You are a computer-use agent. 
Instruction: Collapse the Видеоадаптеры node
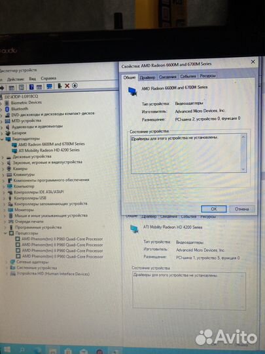pyautogui.click(x=2, y=139)
